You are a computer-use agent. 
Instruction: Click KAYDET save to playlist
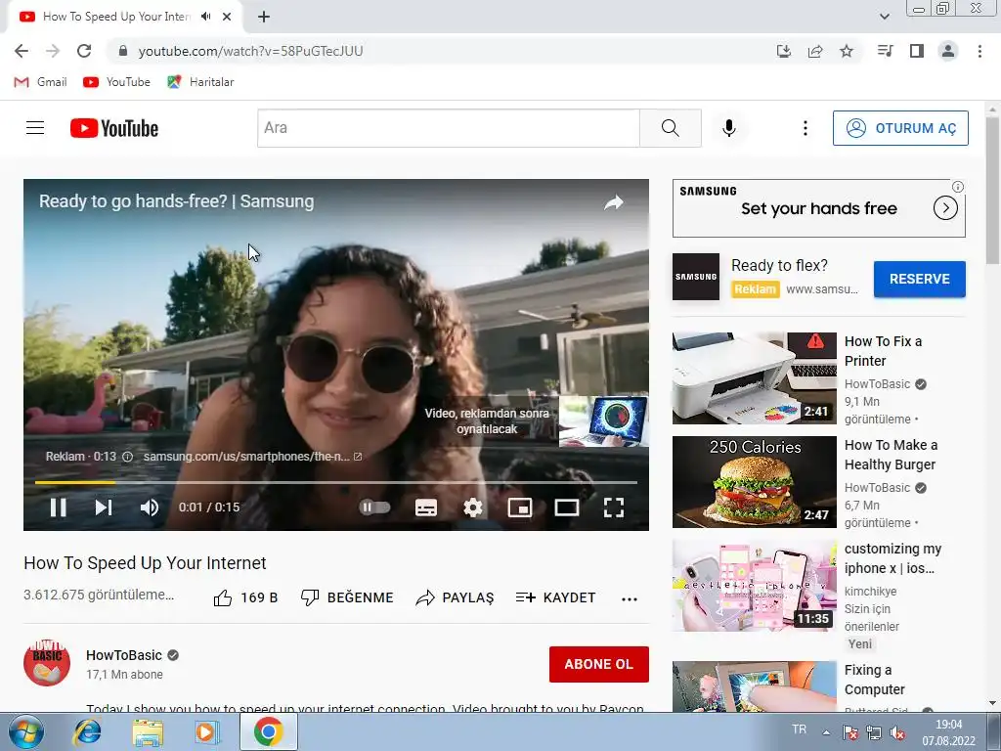click(x=555, y=597)
